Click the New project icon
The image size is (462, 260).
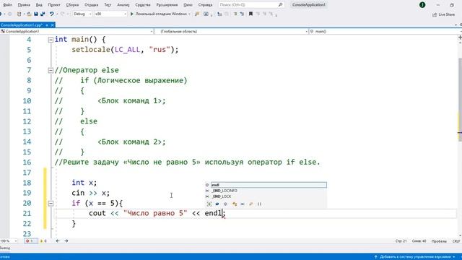click(x=19, y=14)
